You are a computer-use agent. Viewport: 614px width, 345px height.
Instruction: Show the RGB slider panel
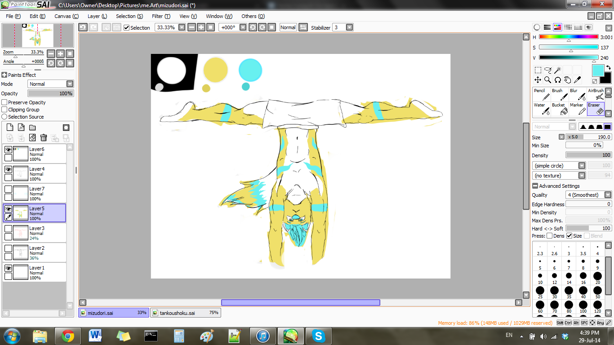pos(547,27)
